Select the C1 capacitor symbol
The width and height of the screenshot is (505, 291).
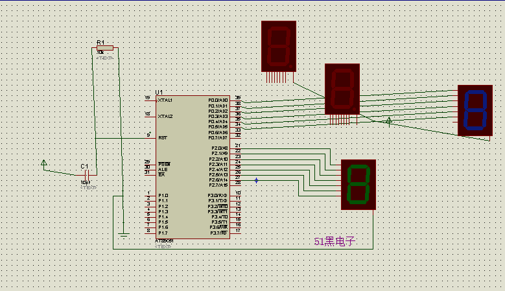[x=86, y=176]
